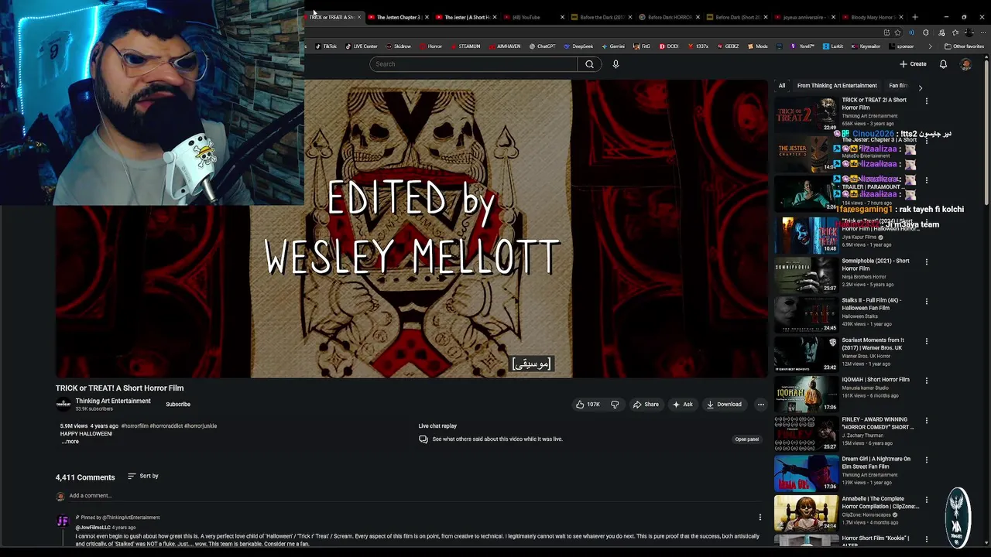Open a new browser tab
This screenshot has height=557, width=991.
tap(915, 17)
